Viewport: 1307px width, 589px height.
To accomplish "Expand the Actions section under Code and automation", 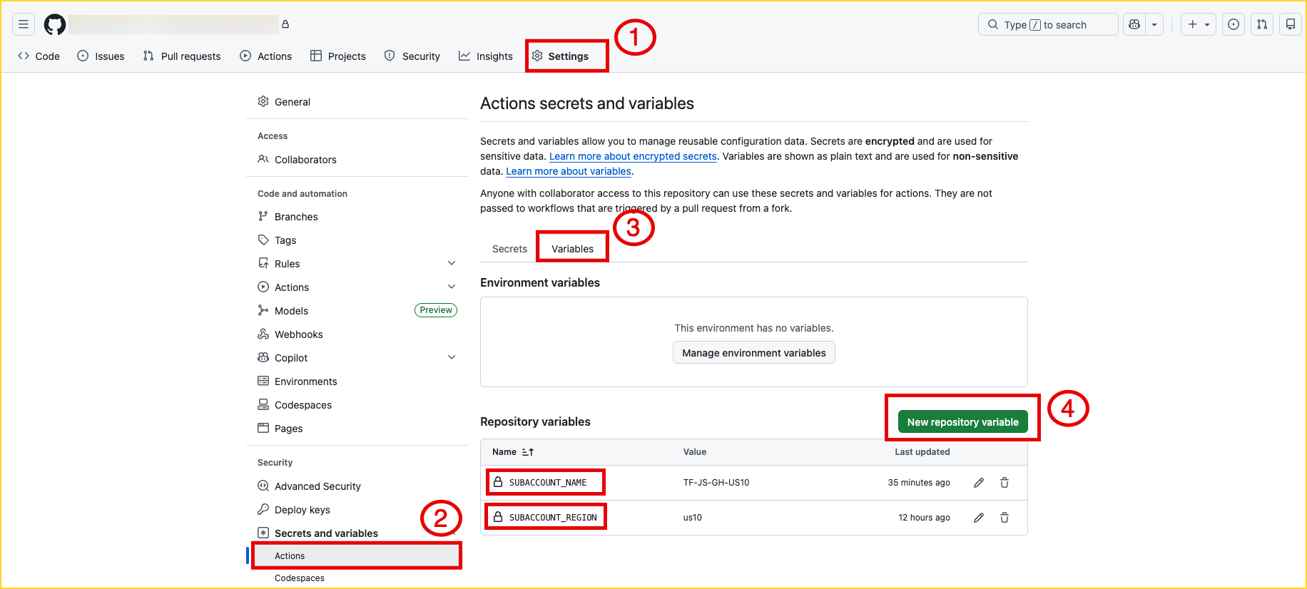I will coord(452,287).
